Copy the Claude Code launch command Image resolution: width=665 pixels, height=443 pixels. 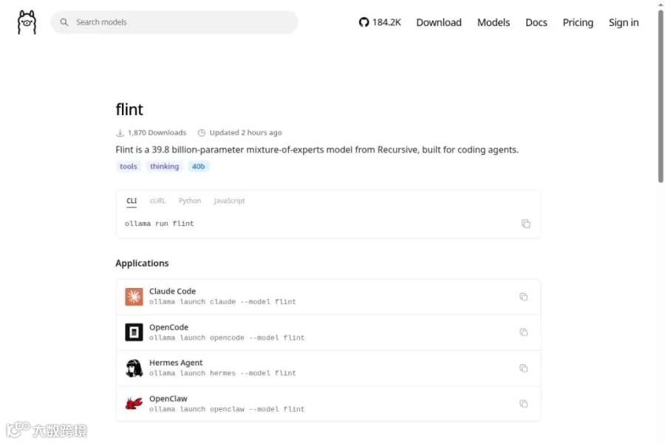pyautogui.click(x=524, y=297)
